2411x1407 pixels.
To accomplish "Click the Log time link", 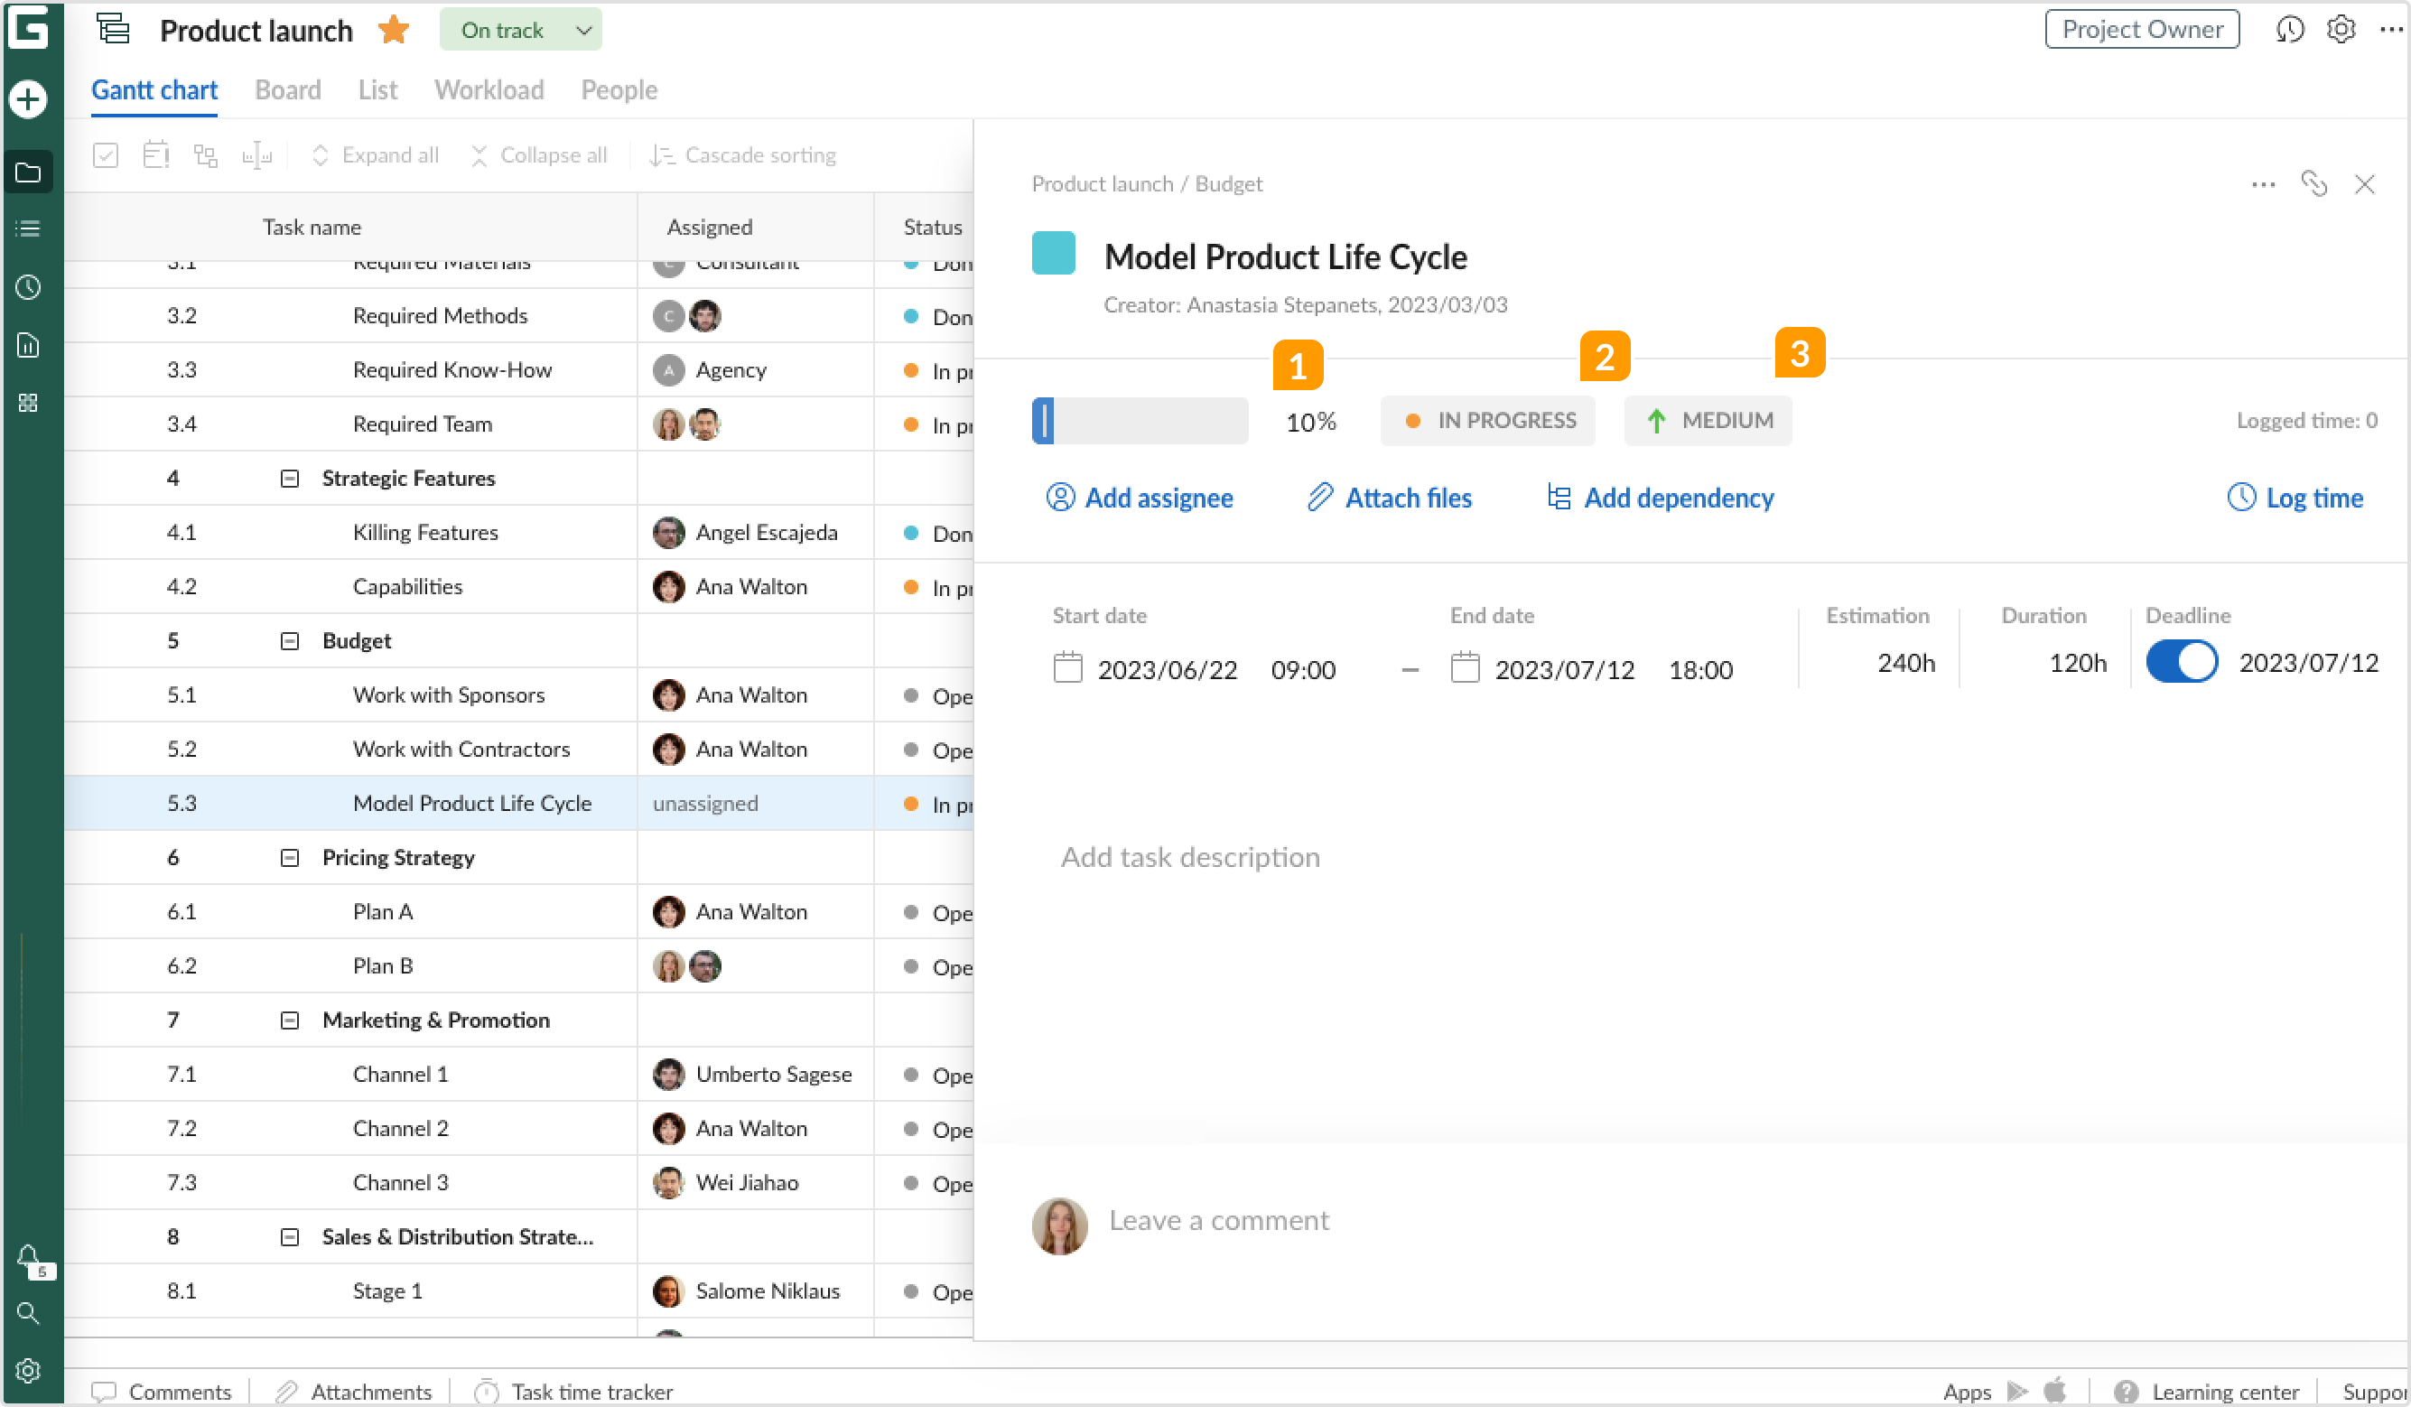I will pyautogui.click(x=2295, y=498).
